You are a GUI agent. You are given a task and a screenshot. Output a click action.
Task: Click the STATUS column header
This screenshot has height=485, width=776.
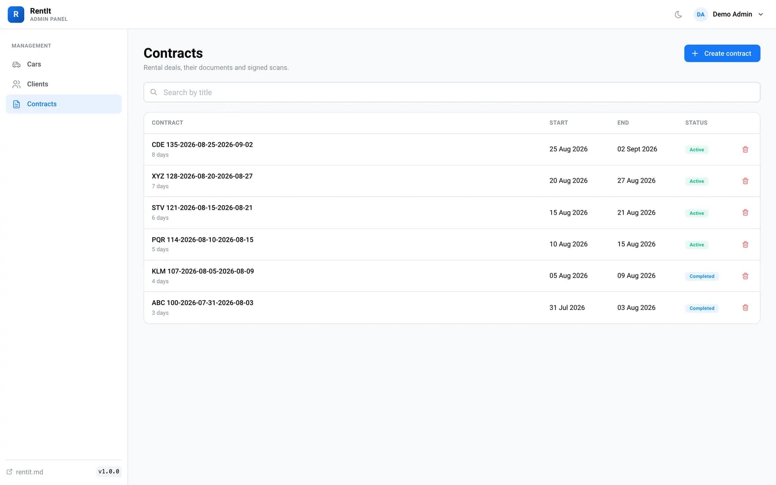point(696,123)
